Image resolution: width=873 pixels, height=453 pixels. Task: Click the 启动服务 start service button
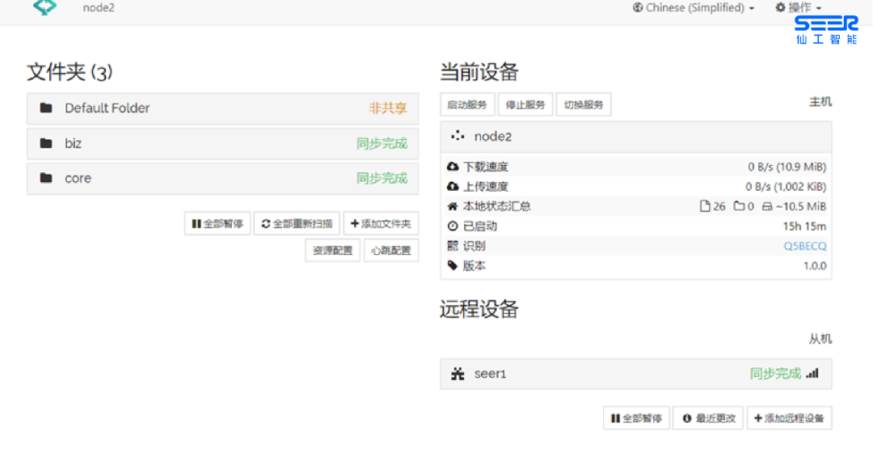tap(467, 105)
